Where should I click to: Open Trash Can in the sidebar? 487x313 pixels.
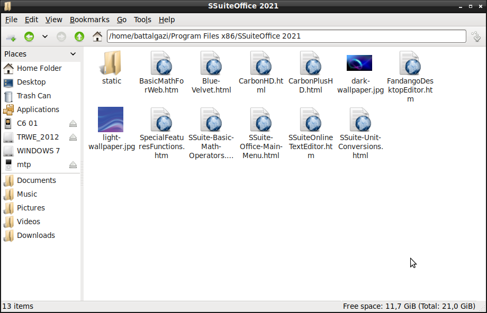[x=40, y=96]
